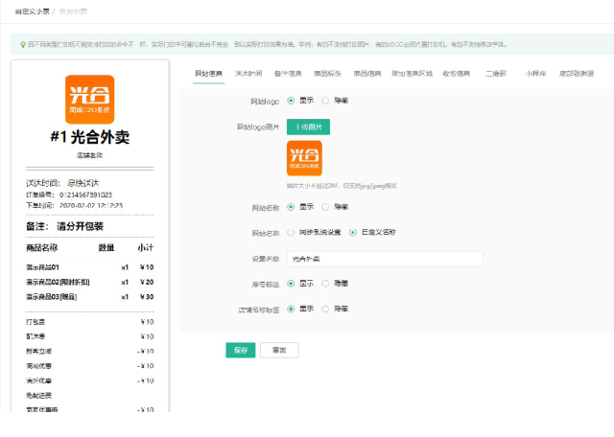Select 显示 for 店铺名称标签
The width and height of the screenshot is (614, 437).
[291, 310]
